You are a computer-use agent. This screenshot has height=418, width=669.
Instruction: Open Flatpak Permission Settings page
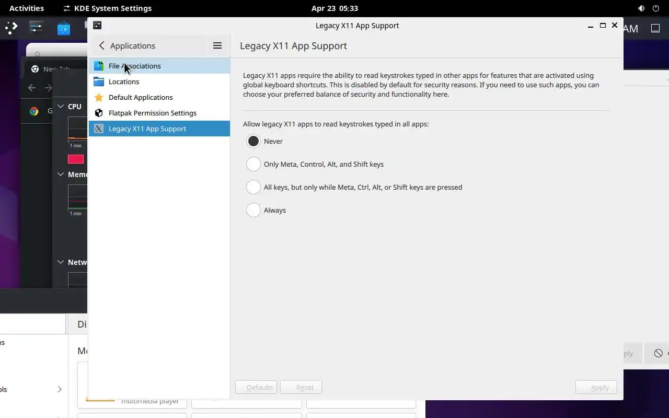click(x=159, y=113)
